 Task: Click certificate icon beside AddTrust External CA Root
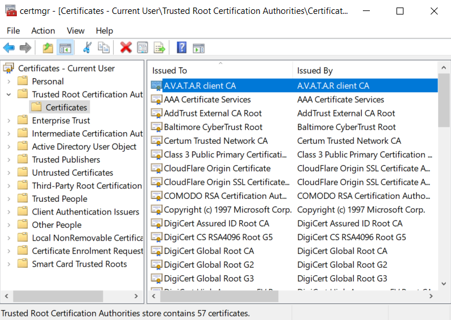click(x=157, y=113)
